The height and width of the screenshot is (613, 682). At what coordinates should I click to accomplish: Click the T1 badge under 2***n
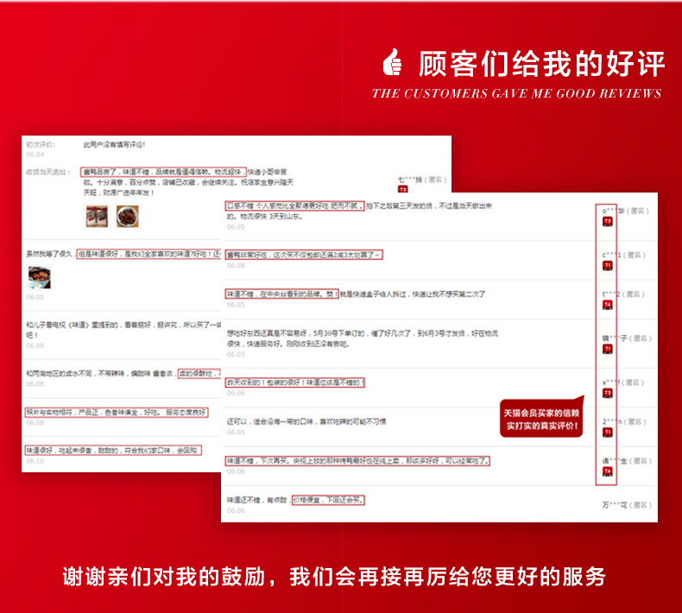(607, 433)
